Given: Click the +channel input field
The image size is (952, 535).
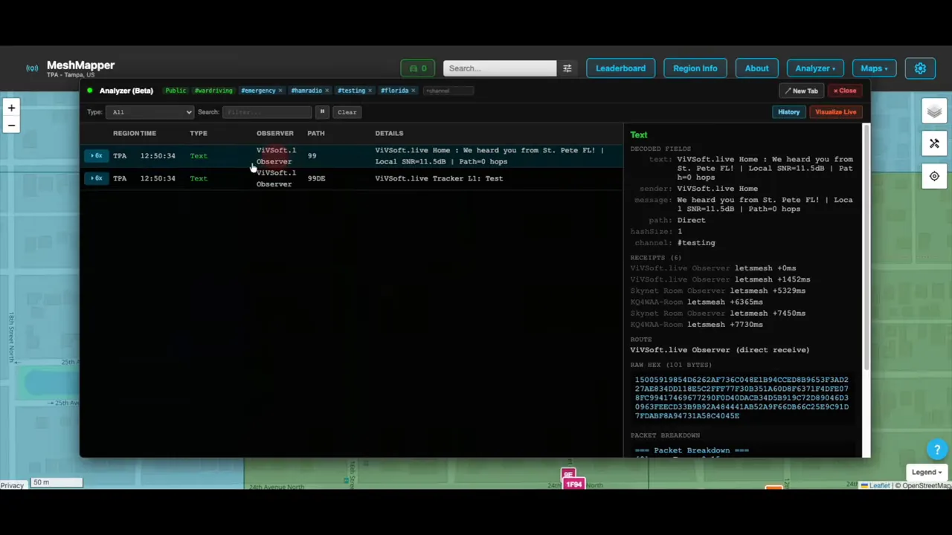Looking at the screenshot, I should (448, 91).
